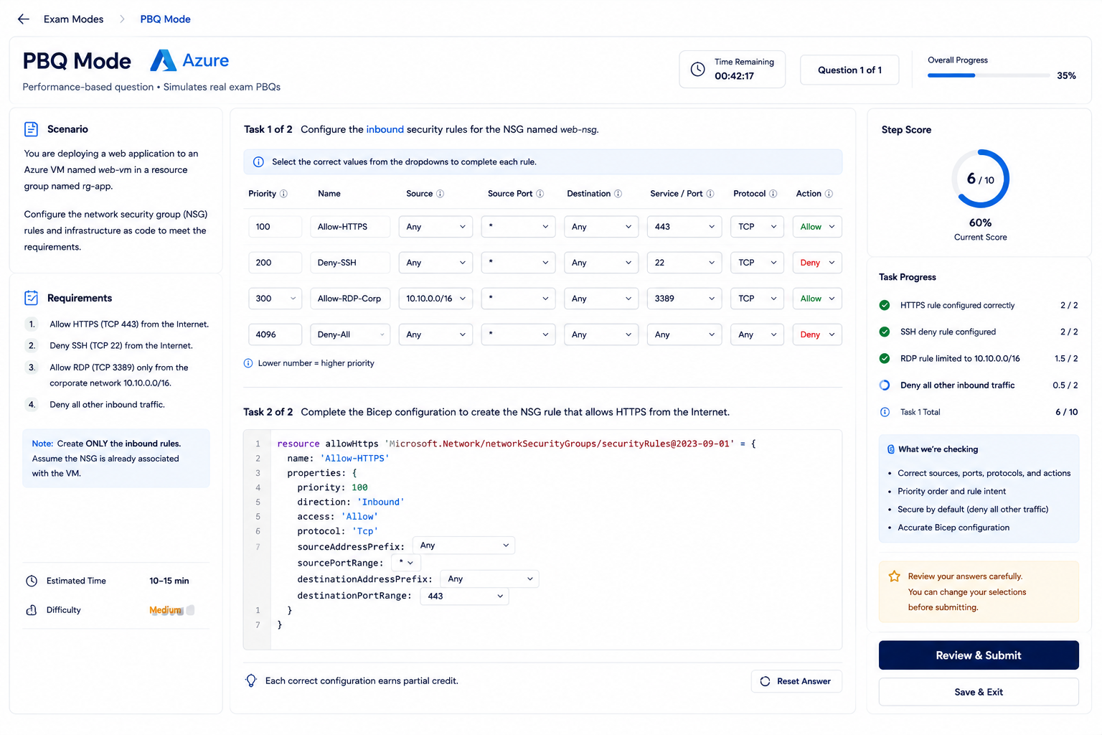Expand the destinationPortRange 443 dropdown
The width and height of the screenshot is (1102, 735).
click(x=464, y=596)
